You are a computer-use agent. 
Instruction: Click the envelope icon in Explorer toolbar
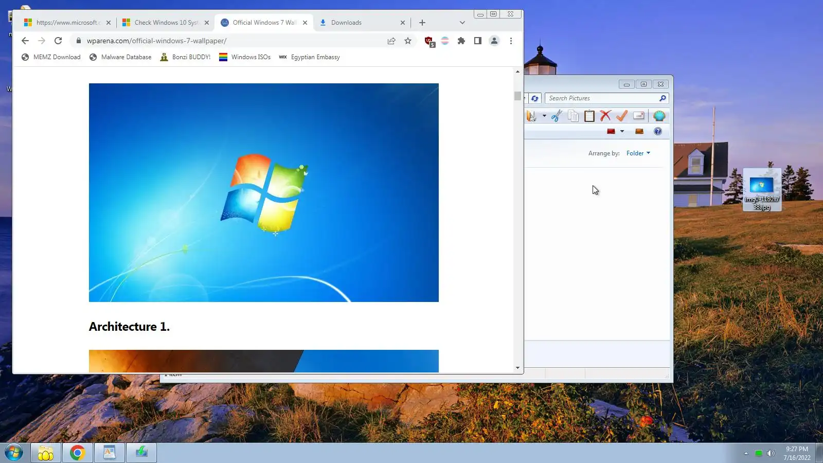(639, 116)
